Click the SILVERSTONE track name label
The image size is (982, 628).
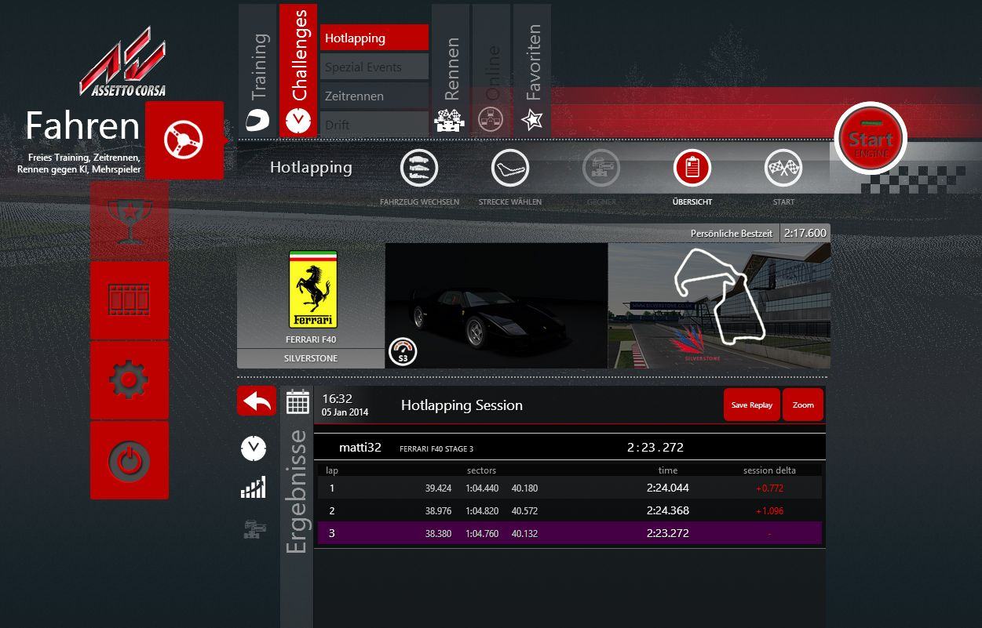pos(311,358)
